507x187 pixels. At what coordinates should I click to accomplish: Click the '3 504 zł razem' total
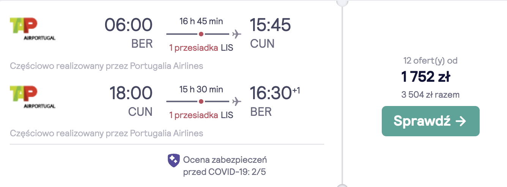(x=430, y=95)
